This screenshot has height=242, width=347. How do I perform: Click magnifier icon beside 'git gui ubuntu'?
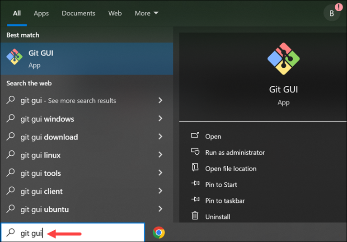(10, 209)
